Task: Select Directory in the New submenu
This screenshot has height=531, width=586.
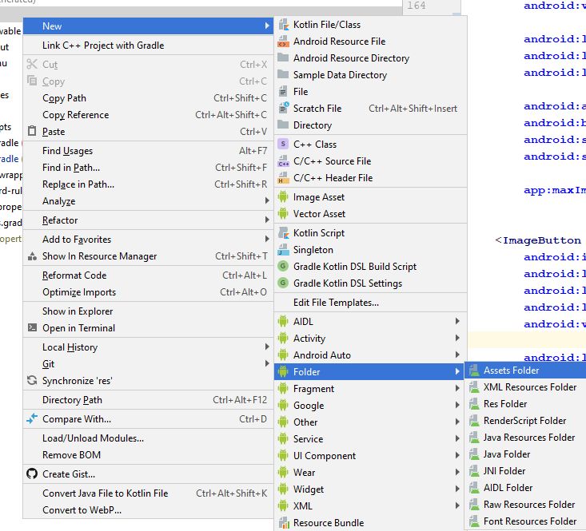Action: point(371,125)
